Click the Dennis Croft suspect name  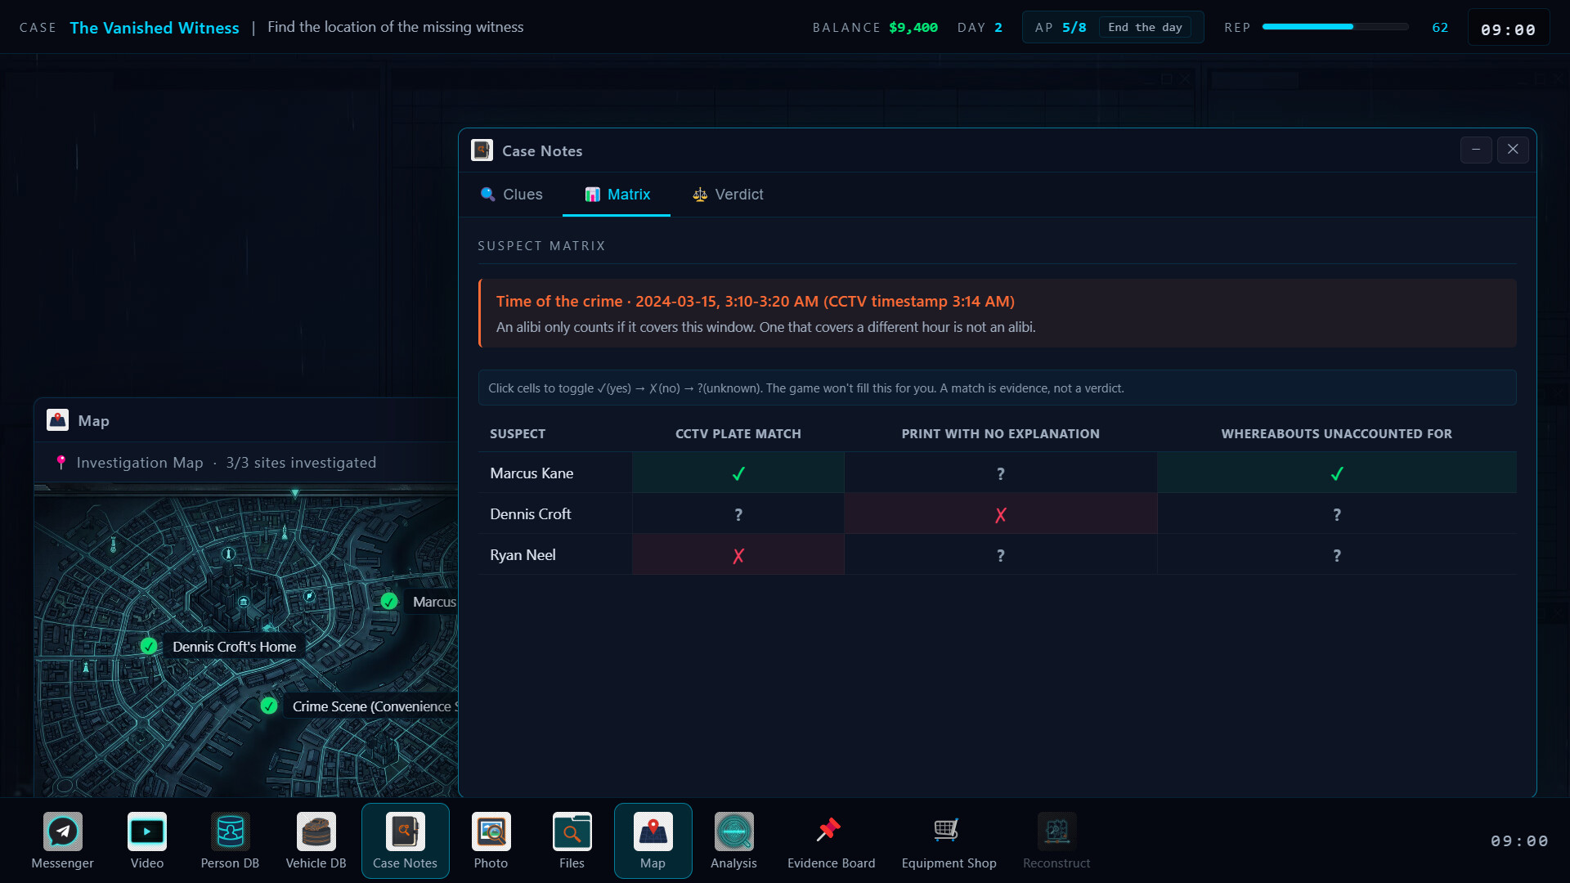pyautogui.click(x=531, y=514)
